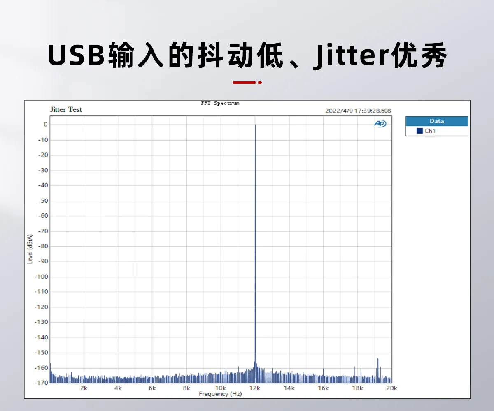
Task: Select the Ch1 label in the Data legend
Action: (x=430, y=131)
